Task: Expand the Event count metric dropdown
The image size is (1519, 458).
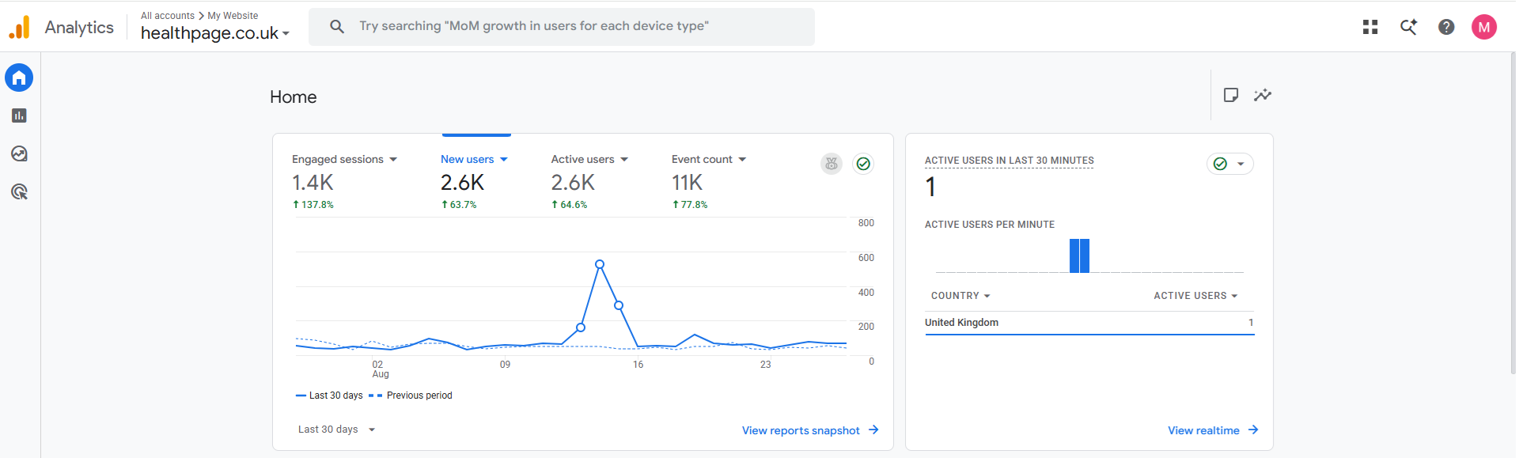Action: (742, 160)
